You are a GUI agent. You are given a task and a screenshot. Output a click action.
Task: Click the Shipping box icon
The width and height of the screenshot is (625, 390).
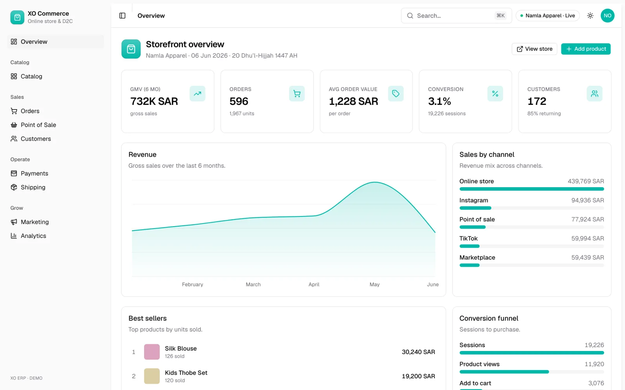[14, 187]
